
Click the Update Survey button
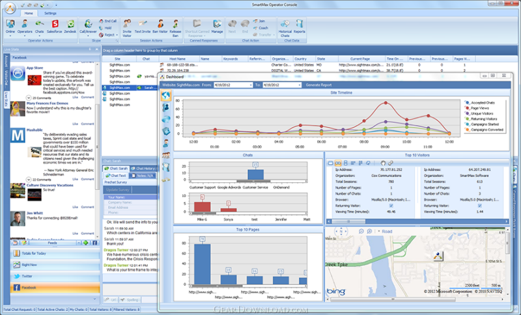pyautogui.click(x=118, y=190)
